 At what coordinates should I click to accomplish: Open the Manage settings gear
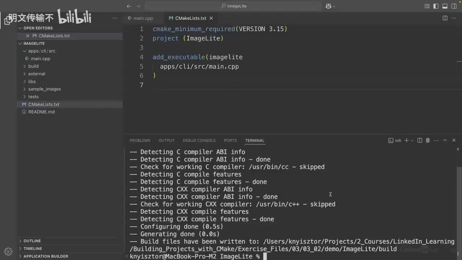click(8, 251)
